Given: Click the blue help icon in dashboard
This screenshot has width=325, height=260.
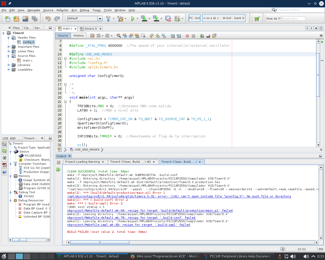Looking at the screenshot, I should click(x=4, y=172).
